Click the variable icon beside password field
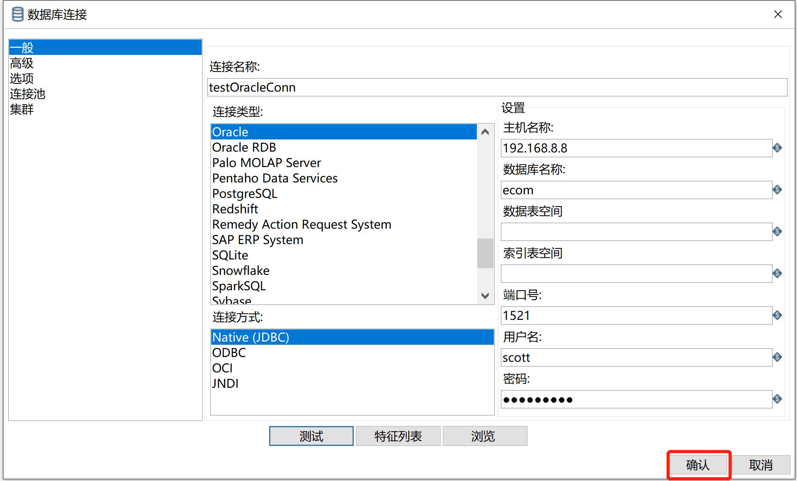This screenshot has height=481, width=797. pos(777,399)
